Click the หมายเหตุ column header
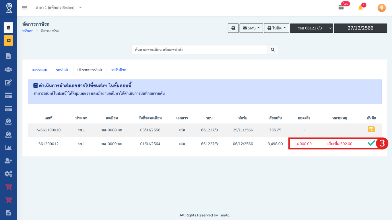 tap(340, 118)
